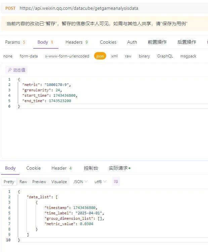This screenshot has width=208, height=252.
Task: Choose x-www-form-urlencoded body type
Action: point(67,56)
